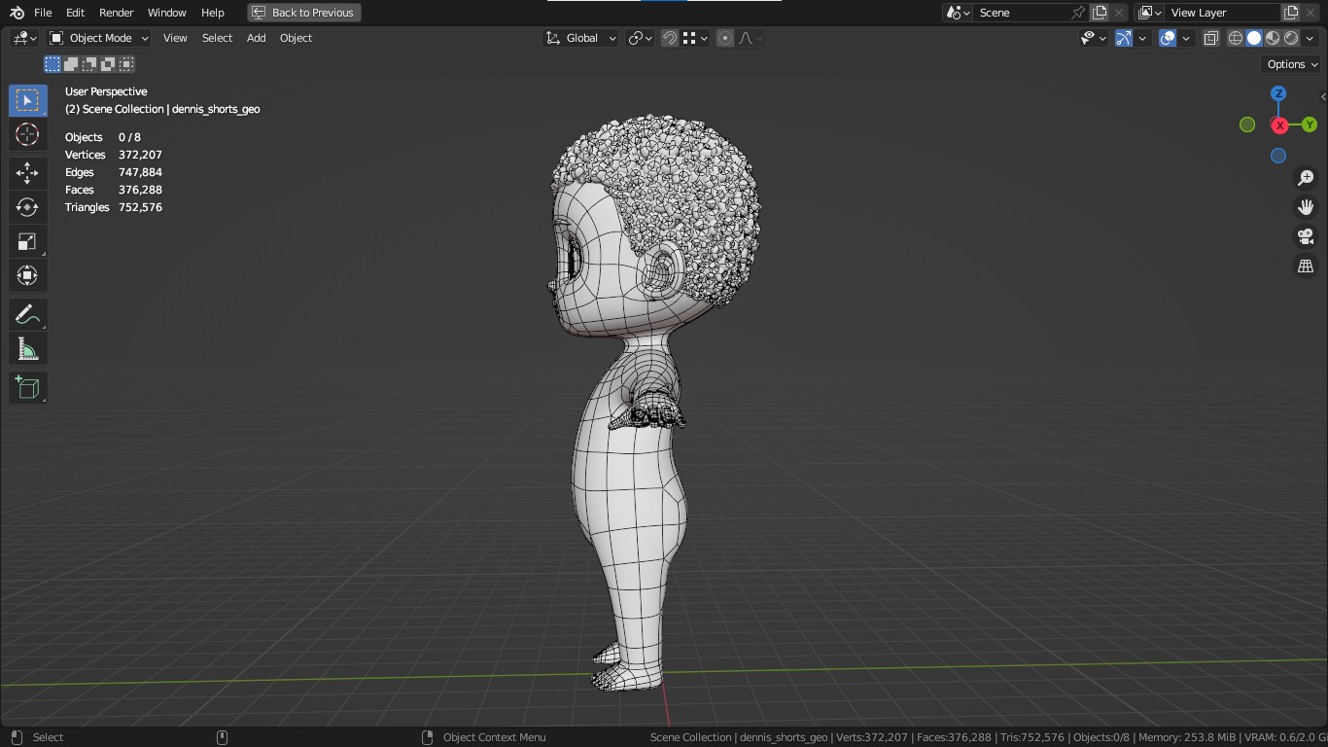The width and height of the screenshot is (1328, 747).
Task: Open the viewport Add menu
Action: [x=256, y=38]
